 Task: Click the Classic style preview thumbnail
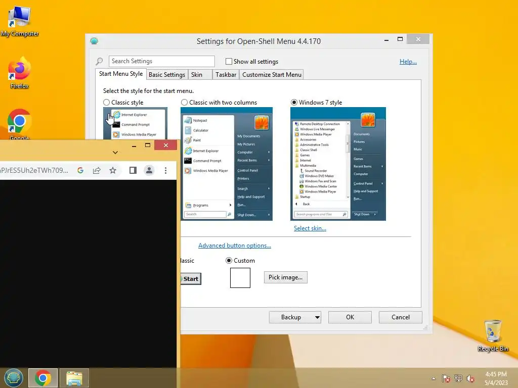[x=135, y=123]
